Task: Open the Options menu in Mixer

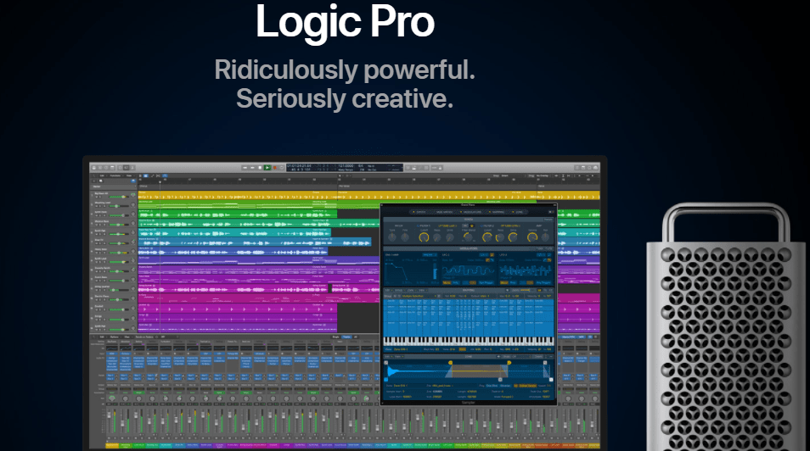Action: (x=114, y=337)
